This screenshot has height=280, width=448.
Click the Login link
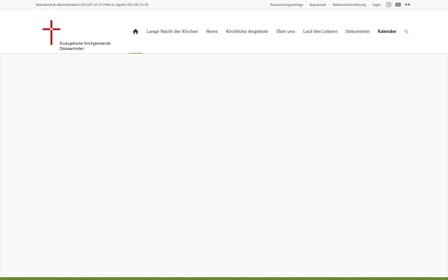376,4
